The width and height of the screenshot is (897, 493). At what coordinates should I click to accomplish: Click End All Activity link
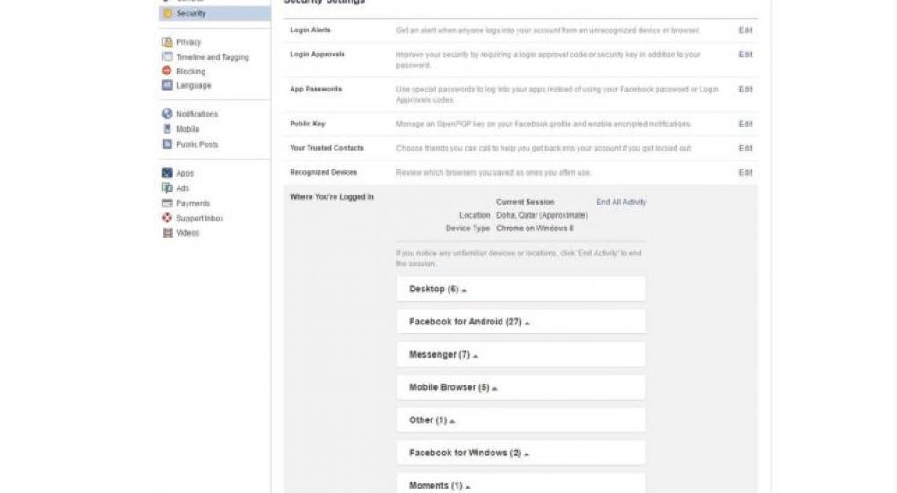(621, 203)
